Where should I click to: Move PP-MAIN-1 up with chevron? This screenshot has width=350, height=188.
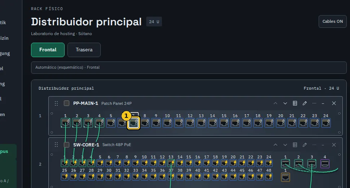click(275, 103)
